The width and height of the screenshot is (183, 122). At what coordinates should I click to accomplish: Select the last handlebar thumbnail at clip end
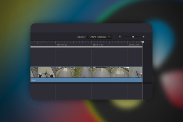(136, 72)
